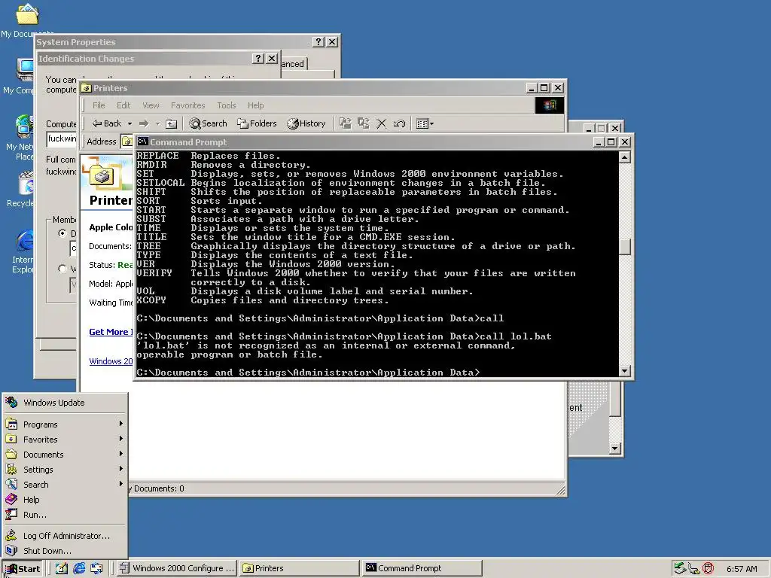The height and width of the screenshot is (578, 771).
Task: Click the Command Prompt title bar icon
Action: coord(142,141)
